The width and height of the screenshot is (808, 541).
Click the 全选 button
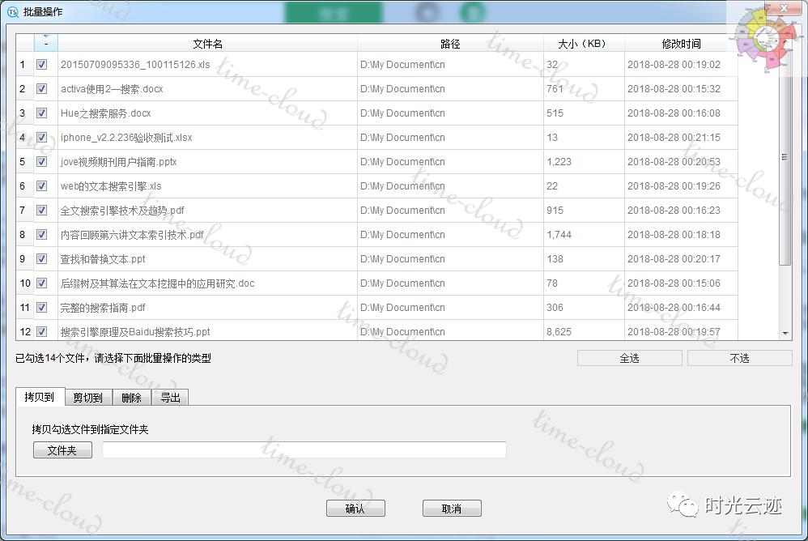[x=630, y=357]
